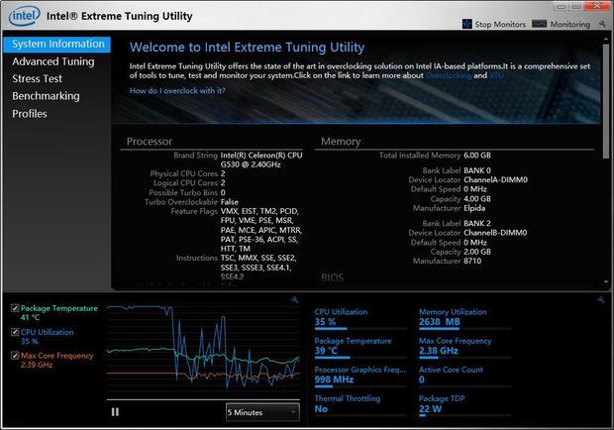Click Manufacturer Elpida value
614x430 pixels.
pos(474,208)
